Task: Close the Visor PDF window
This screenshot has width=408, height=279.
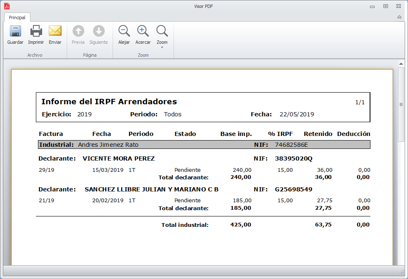Action: [399, 6]
